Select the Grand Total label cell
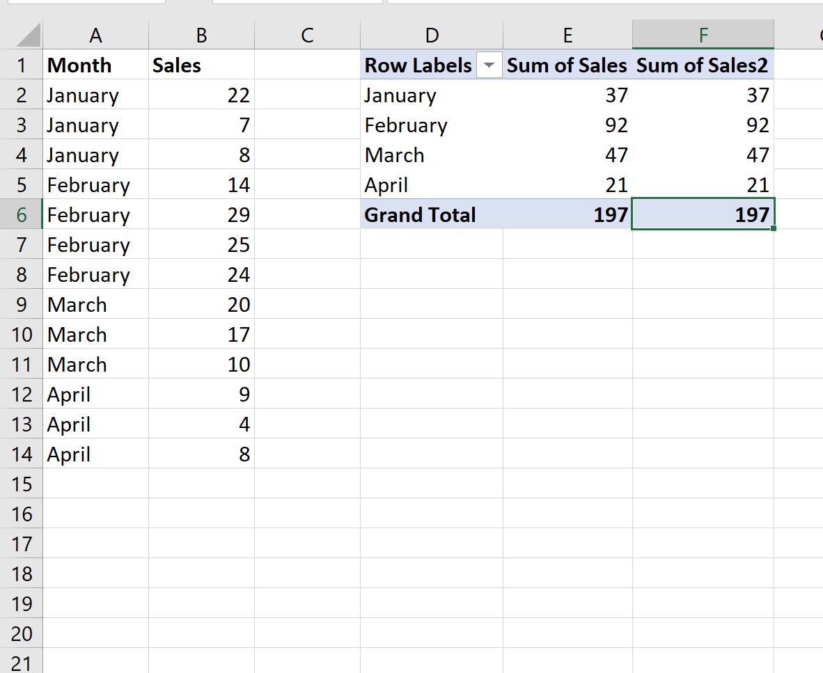823x673 pixels. point(420,215)
